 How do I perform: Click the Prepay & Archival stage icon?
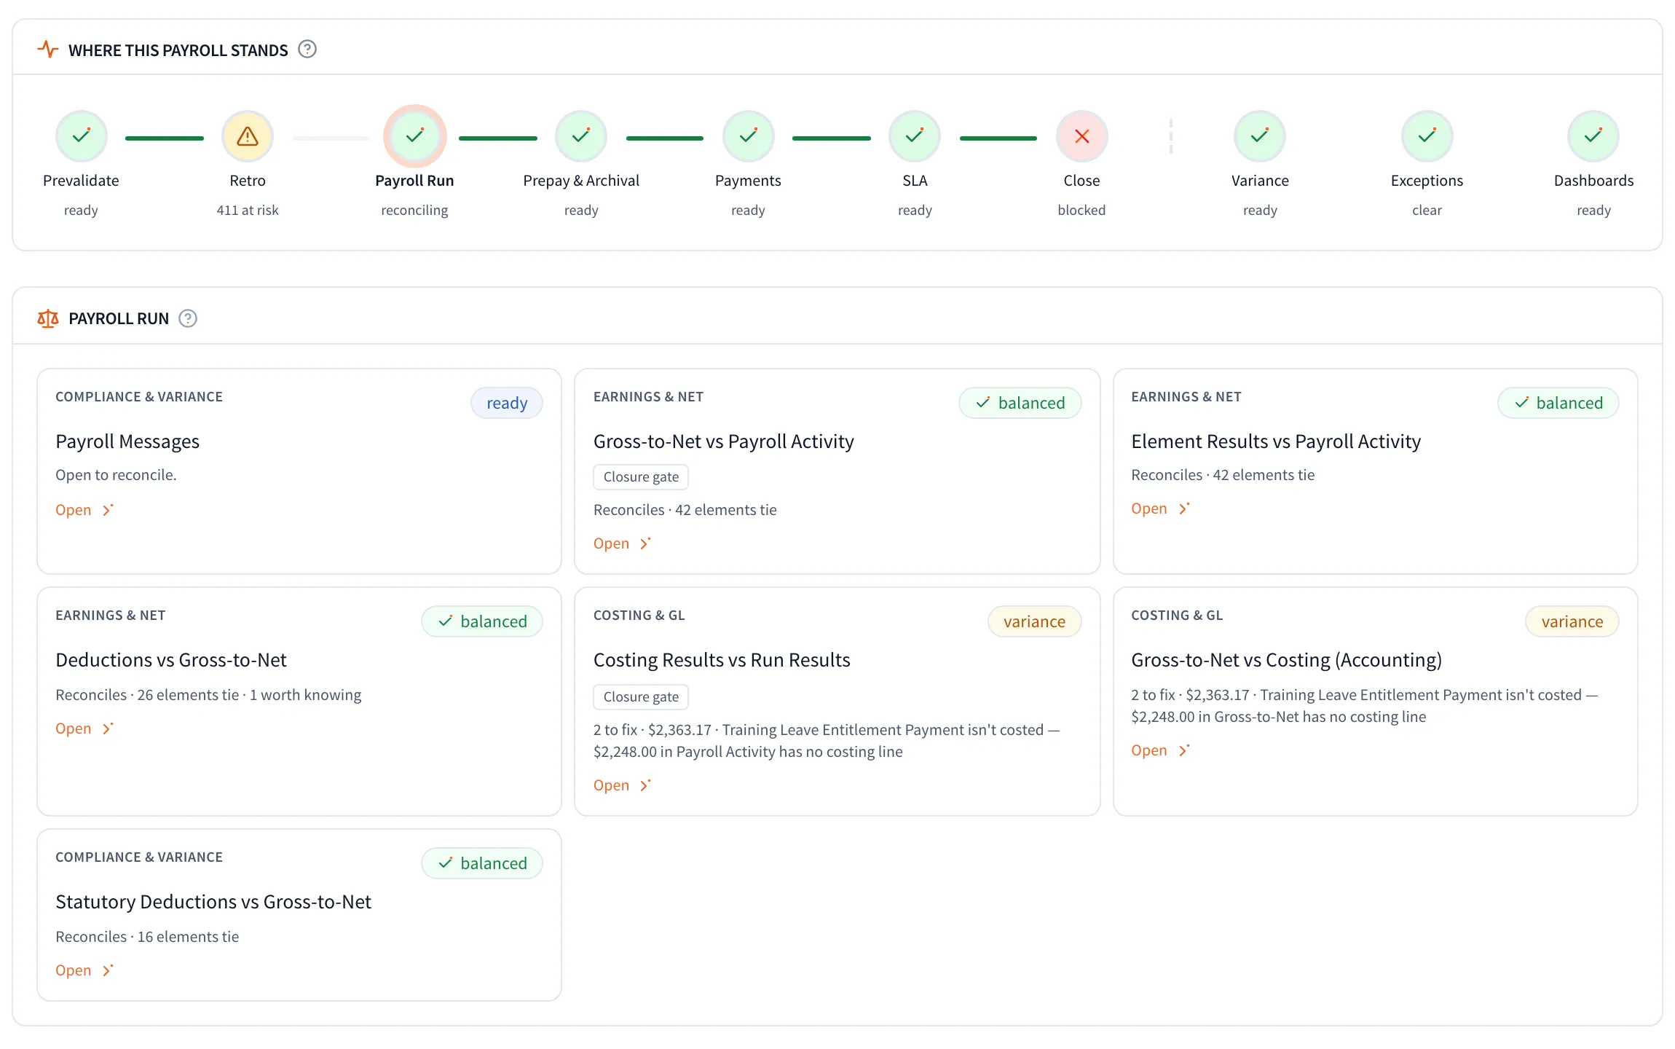pyautogui.click(x=581, y=136)
